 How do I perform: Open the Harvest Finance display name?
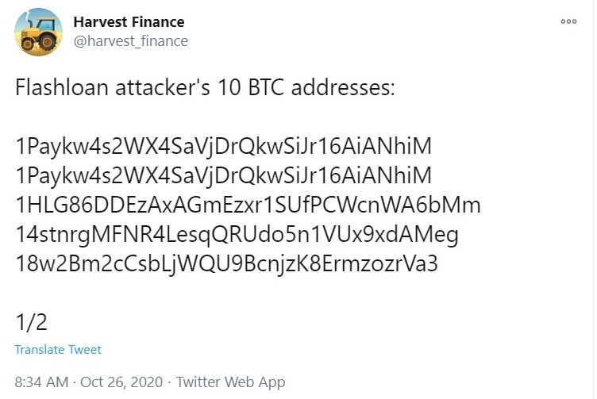(129, 22)
